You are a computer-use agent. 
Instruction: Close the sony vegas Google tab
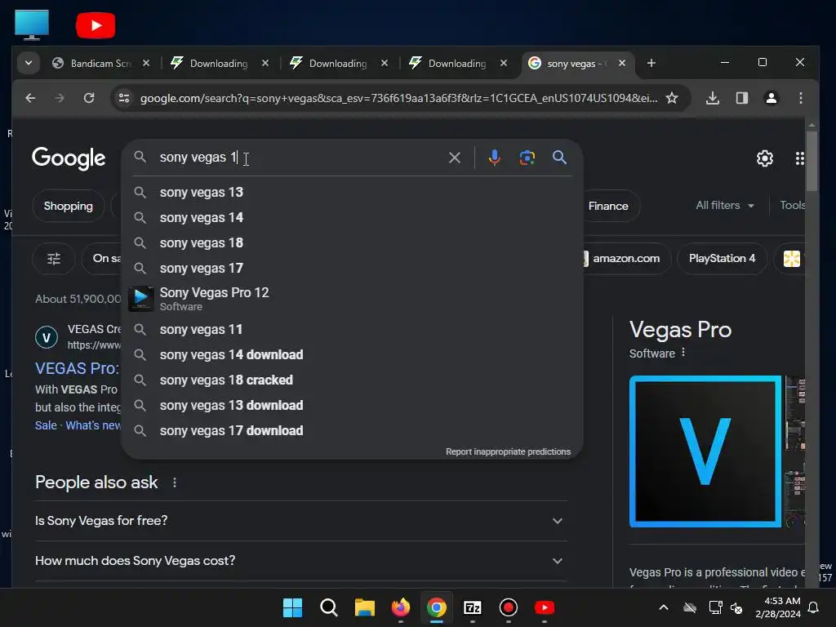tap(621, 64)
